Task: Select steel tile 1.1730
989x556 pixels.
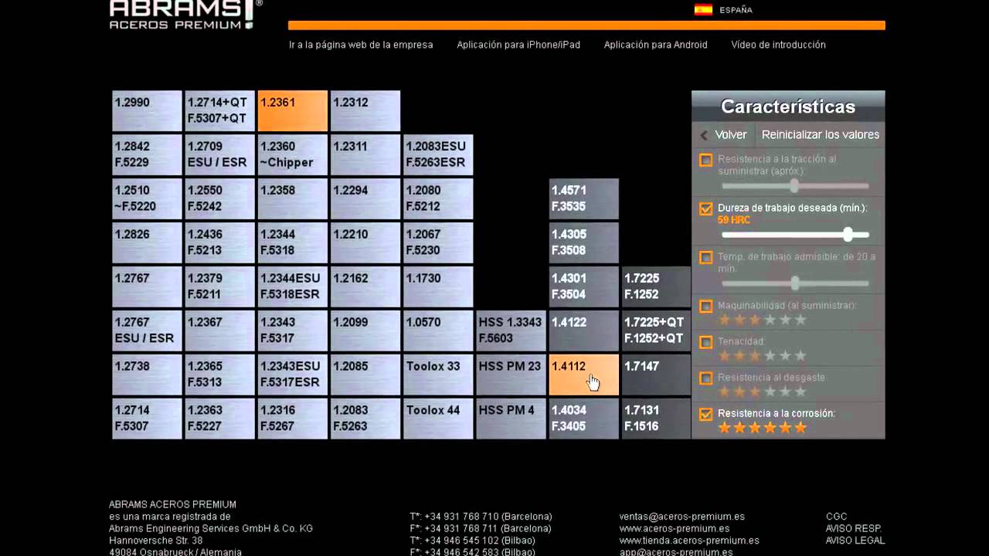Action: coord(438,286)
